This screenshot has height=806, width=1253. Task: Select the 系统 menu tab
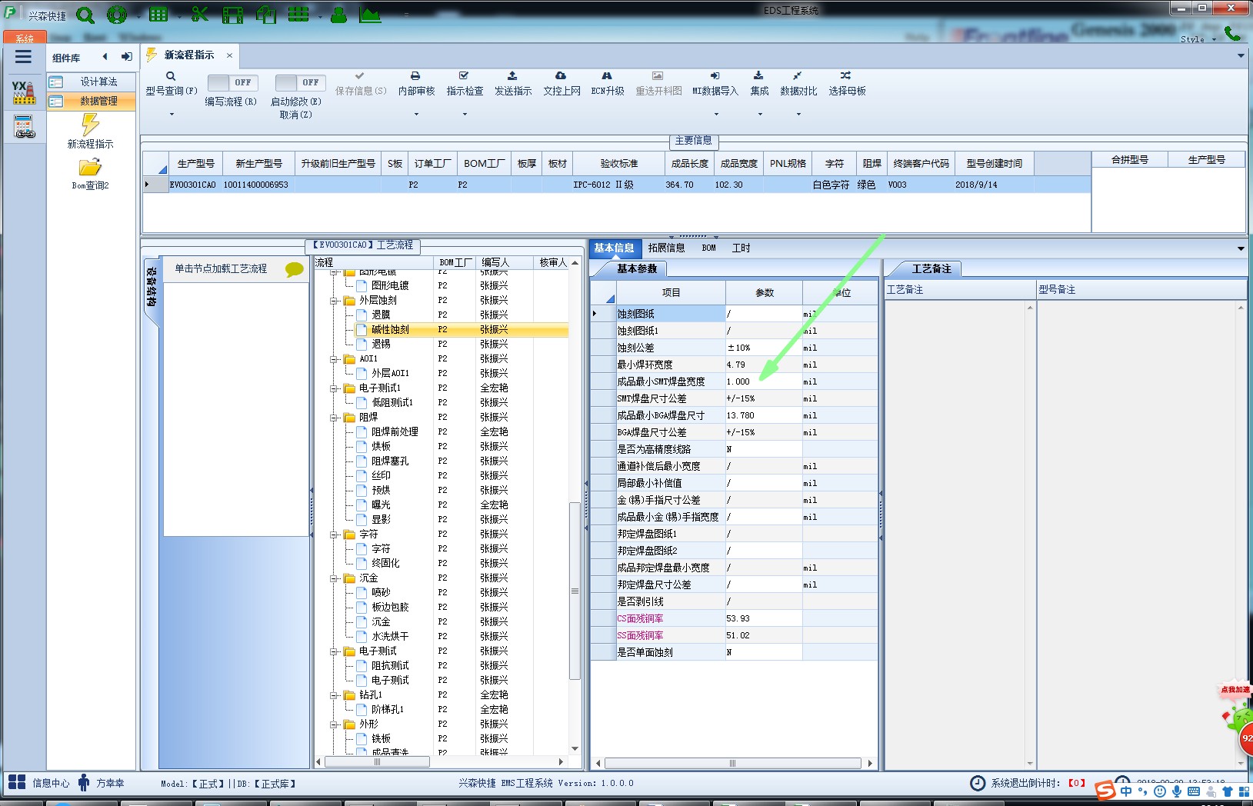pyautogui.click(x=25, y=38)
